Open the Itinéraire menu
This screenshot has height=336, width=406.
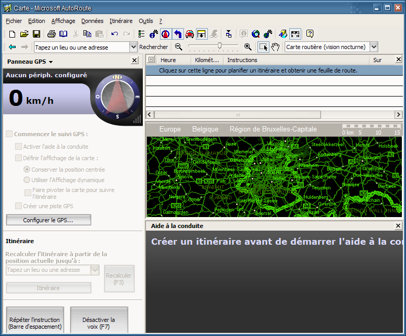click(x=121, y=21)
